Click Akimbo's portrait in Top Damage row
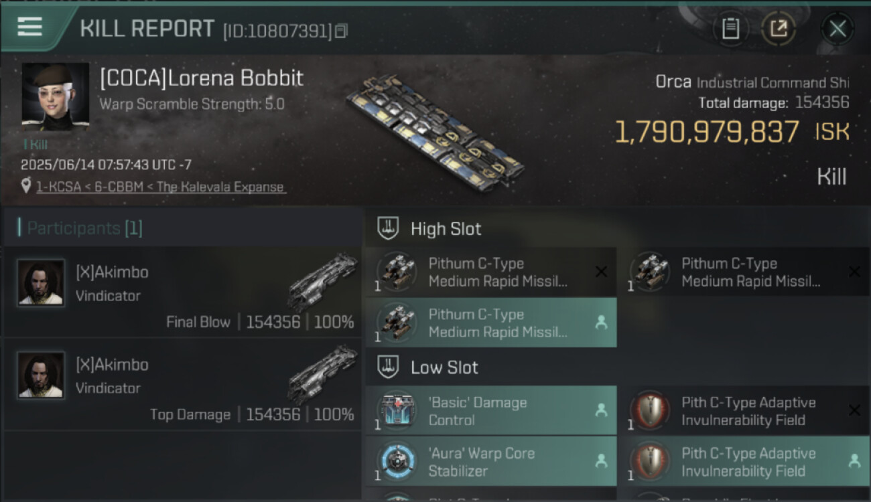The image size is (871, 502). (41, 375)
